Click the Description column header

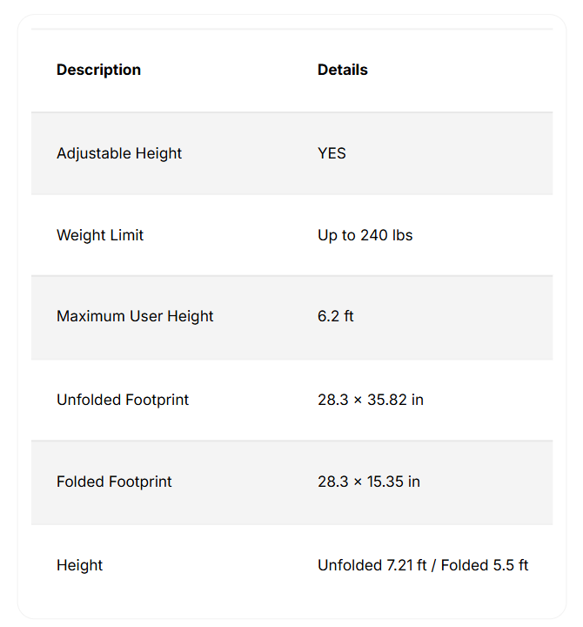point(98,70)
